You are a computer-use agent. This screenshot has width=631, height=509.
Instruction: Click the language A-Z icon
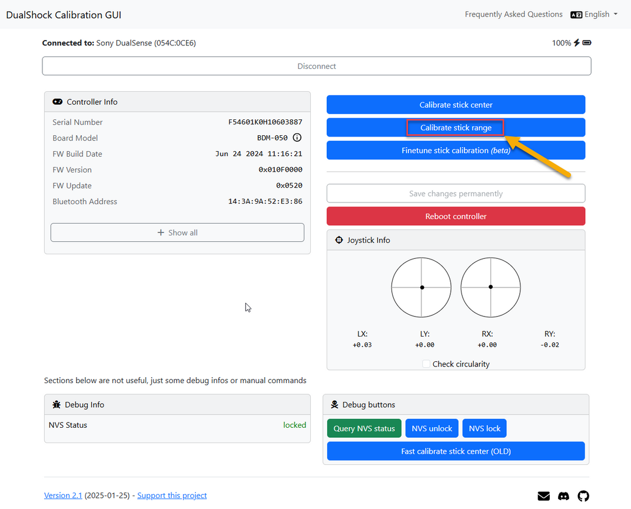point(576,15)
